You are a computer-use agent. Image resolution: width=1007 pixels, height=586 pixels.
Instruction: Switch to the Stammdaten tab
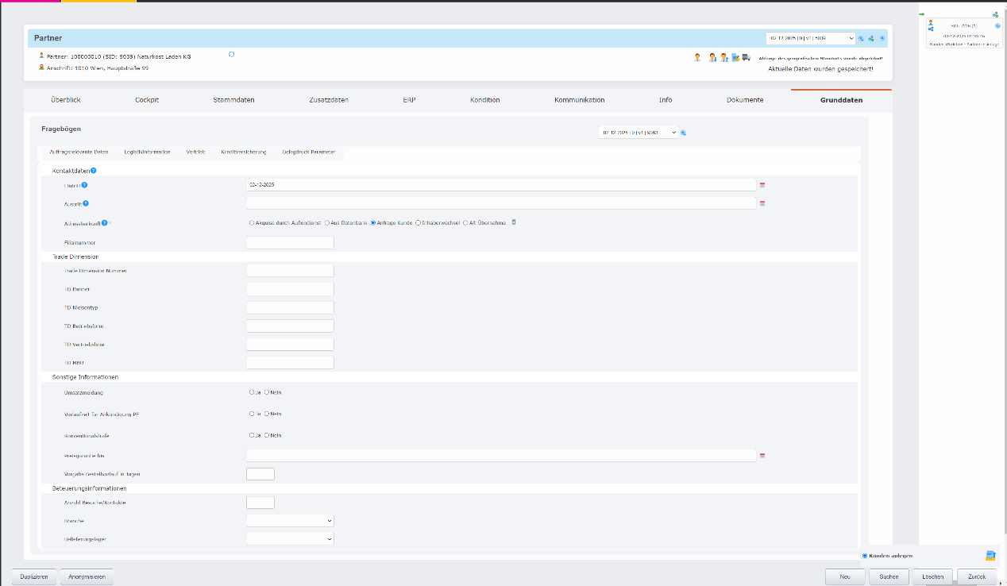[x=233, y=100]
